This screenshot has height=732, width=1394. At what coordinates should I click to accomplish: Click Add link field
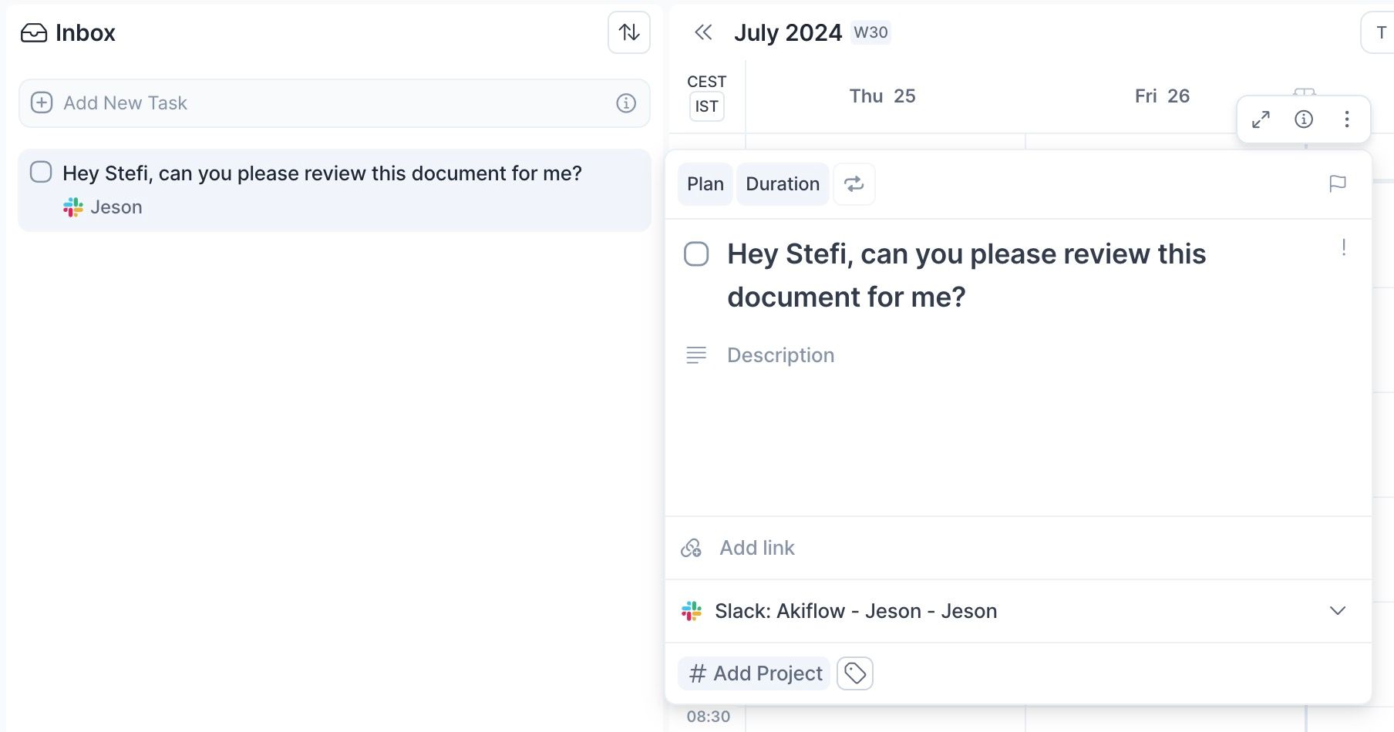(1018, 548)
